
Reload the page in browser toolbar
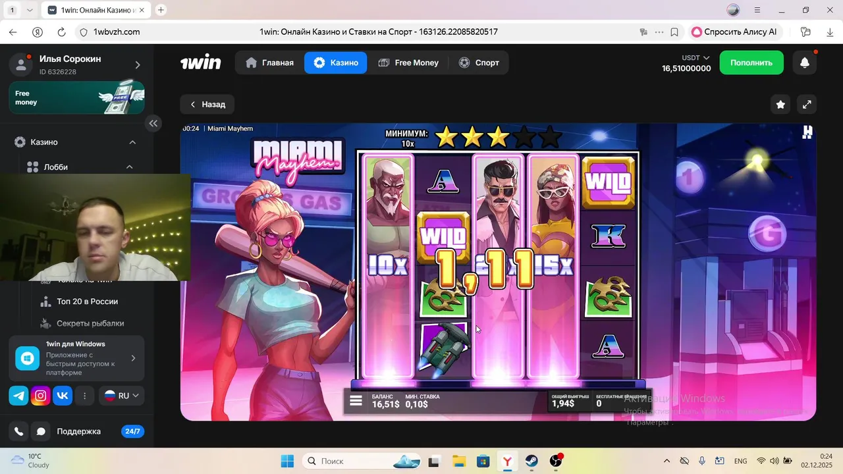(x=61, y=32)
